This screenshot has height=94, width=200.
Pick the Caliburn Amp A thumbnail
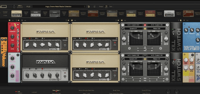(131, 13)
